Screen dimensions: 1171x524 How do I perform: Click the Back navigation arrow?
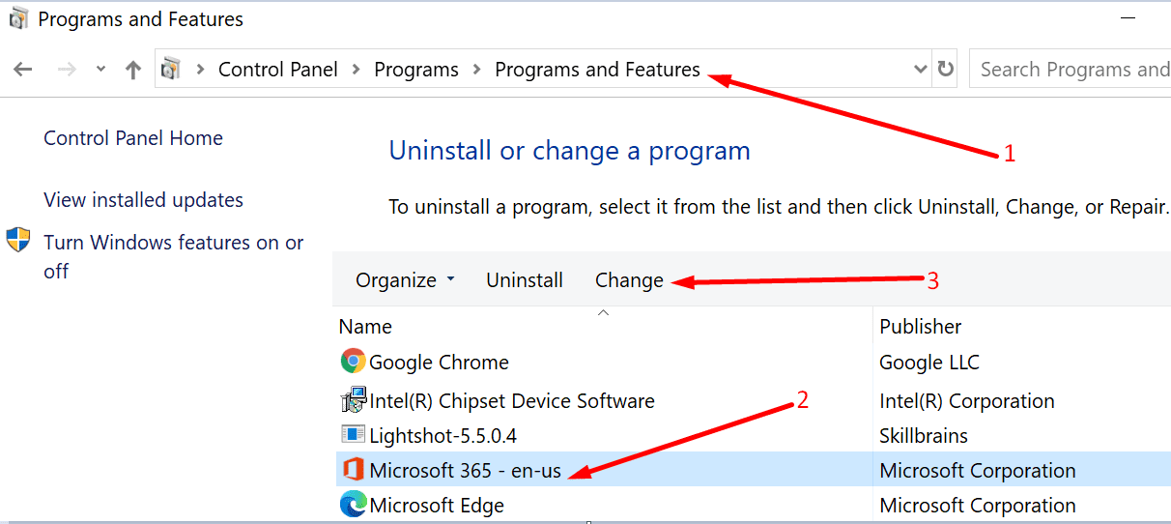(x=23, y=70)
